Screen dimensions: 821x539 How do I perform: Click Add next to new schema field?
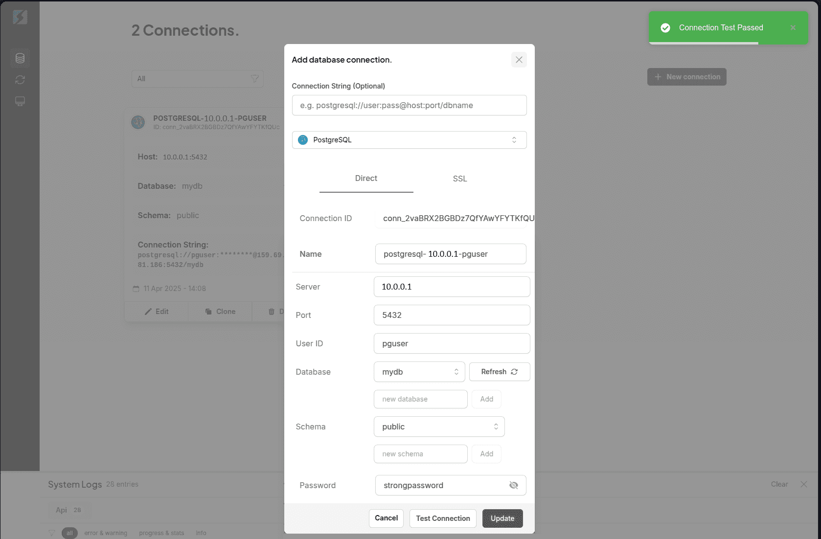[x=487, y=454]
